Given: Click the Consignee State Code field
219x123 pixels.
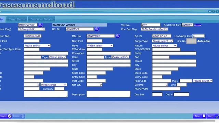Looking at the screenshot, I should coord(96,73).
